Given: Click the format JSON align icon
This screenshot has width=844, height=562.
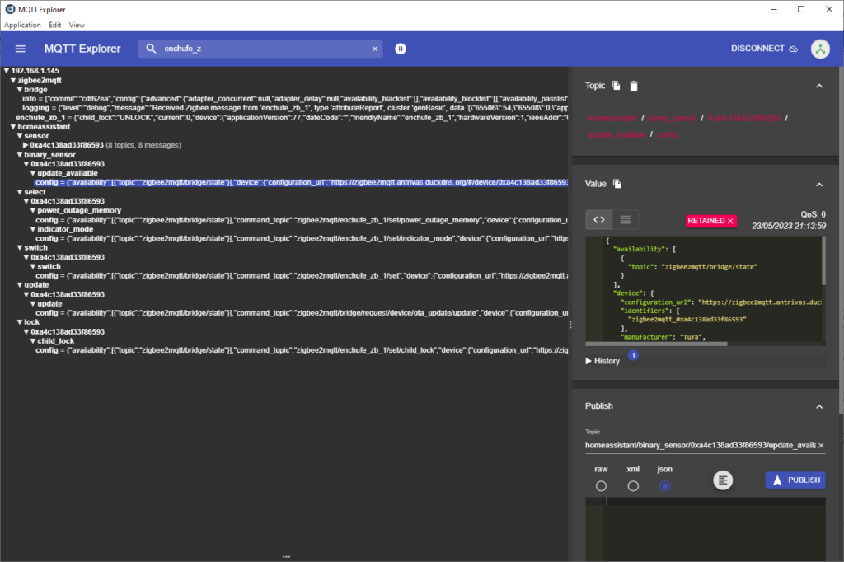Looking at the screenshot, I should coord(723,480).
